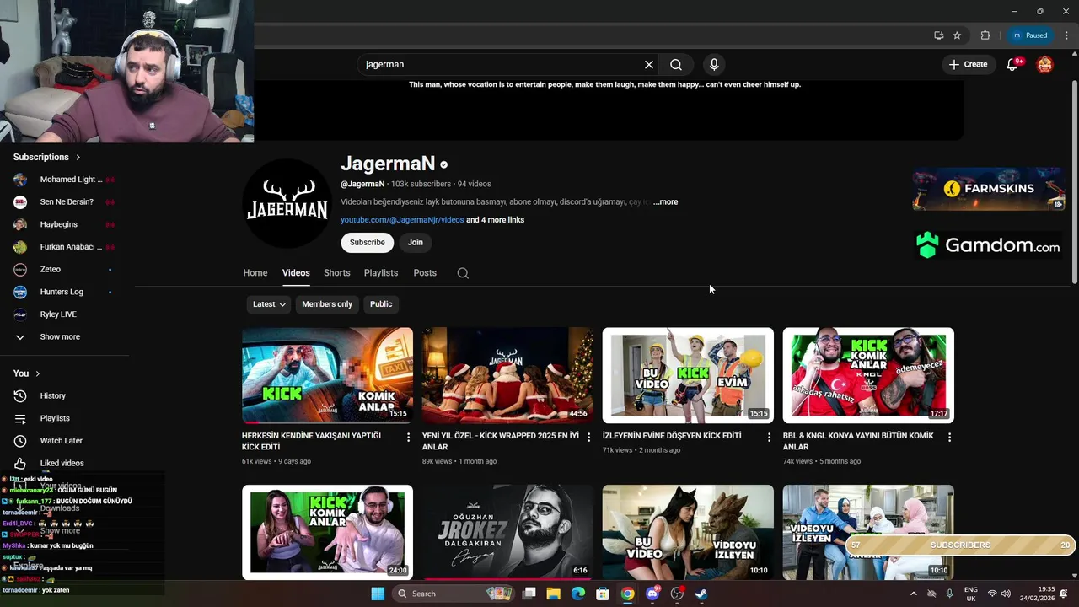The height and width of the screenshot is (607, 1079).
Task: Open the Latest sort dropdown
Action: pos(269,304)
